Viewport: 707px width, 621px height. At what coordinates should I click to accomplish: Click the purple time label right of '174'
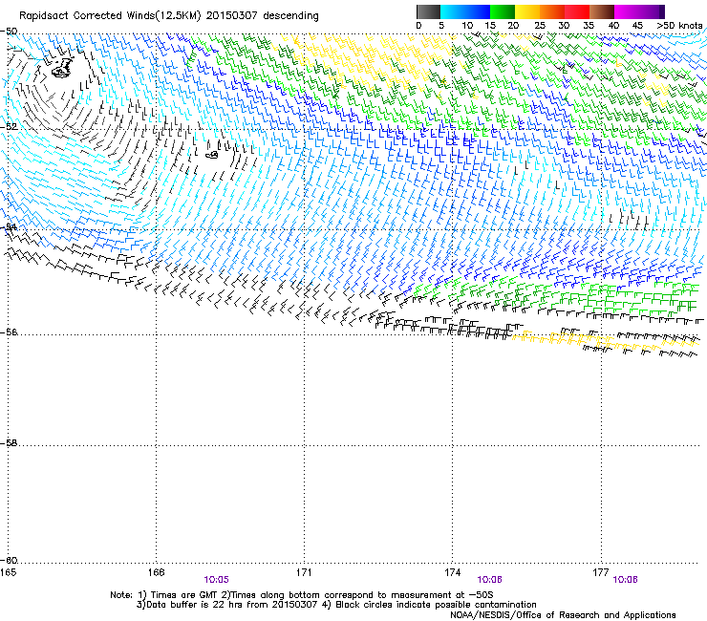(490, 580)
